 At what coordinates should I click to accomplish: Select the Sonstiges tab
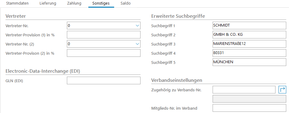[101, 3]
